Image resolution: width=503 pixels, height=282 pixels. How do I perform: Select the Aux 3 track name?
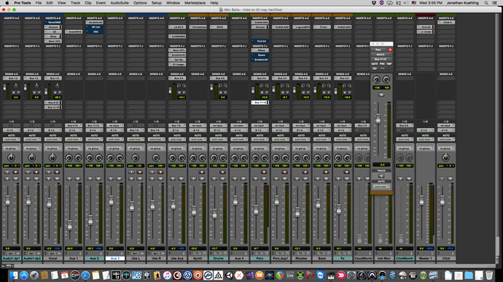115,258
